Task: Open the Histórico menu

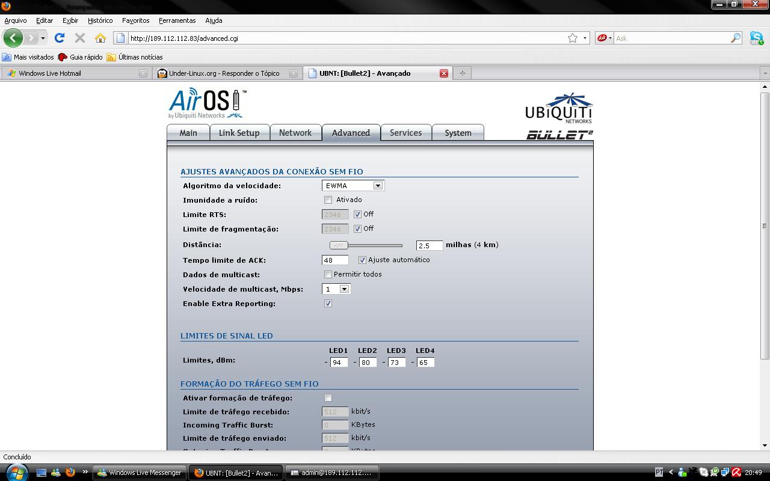Action: 100,20
